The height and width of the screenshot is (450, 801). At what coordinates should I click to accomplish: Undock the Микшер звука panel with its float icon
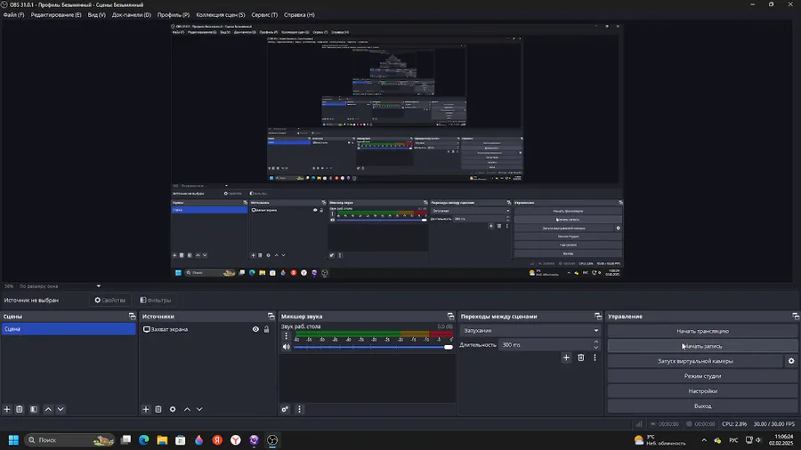click(x=450, y=317)
